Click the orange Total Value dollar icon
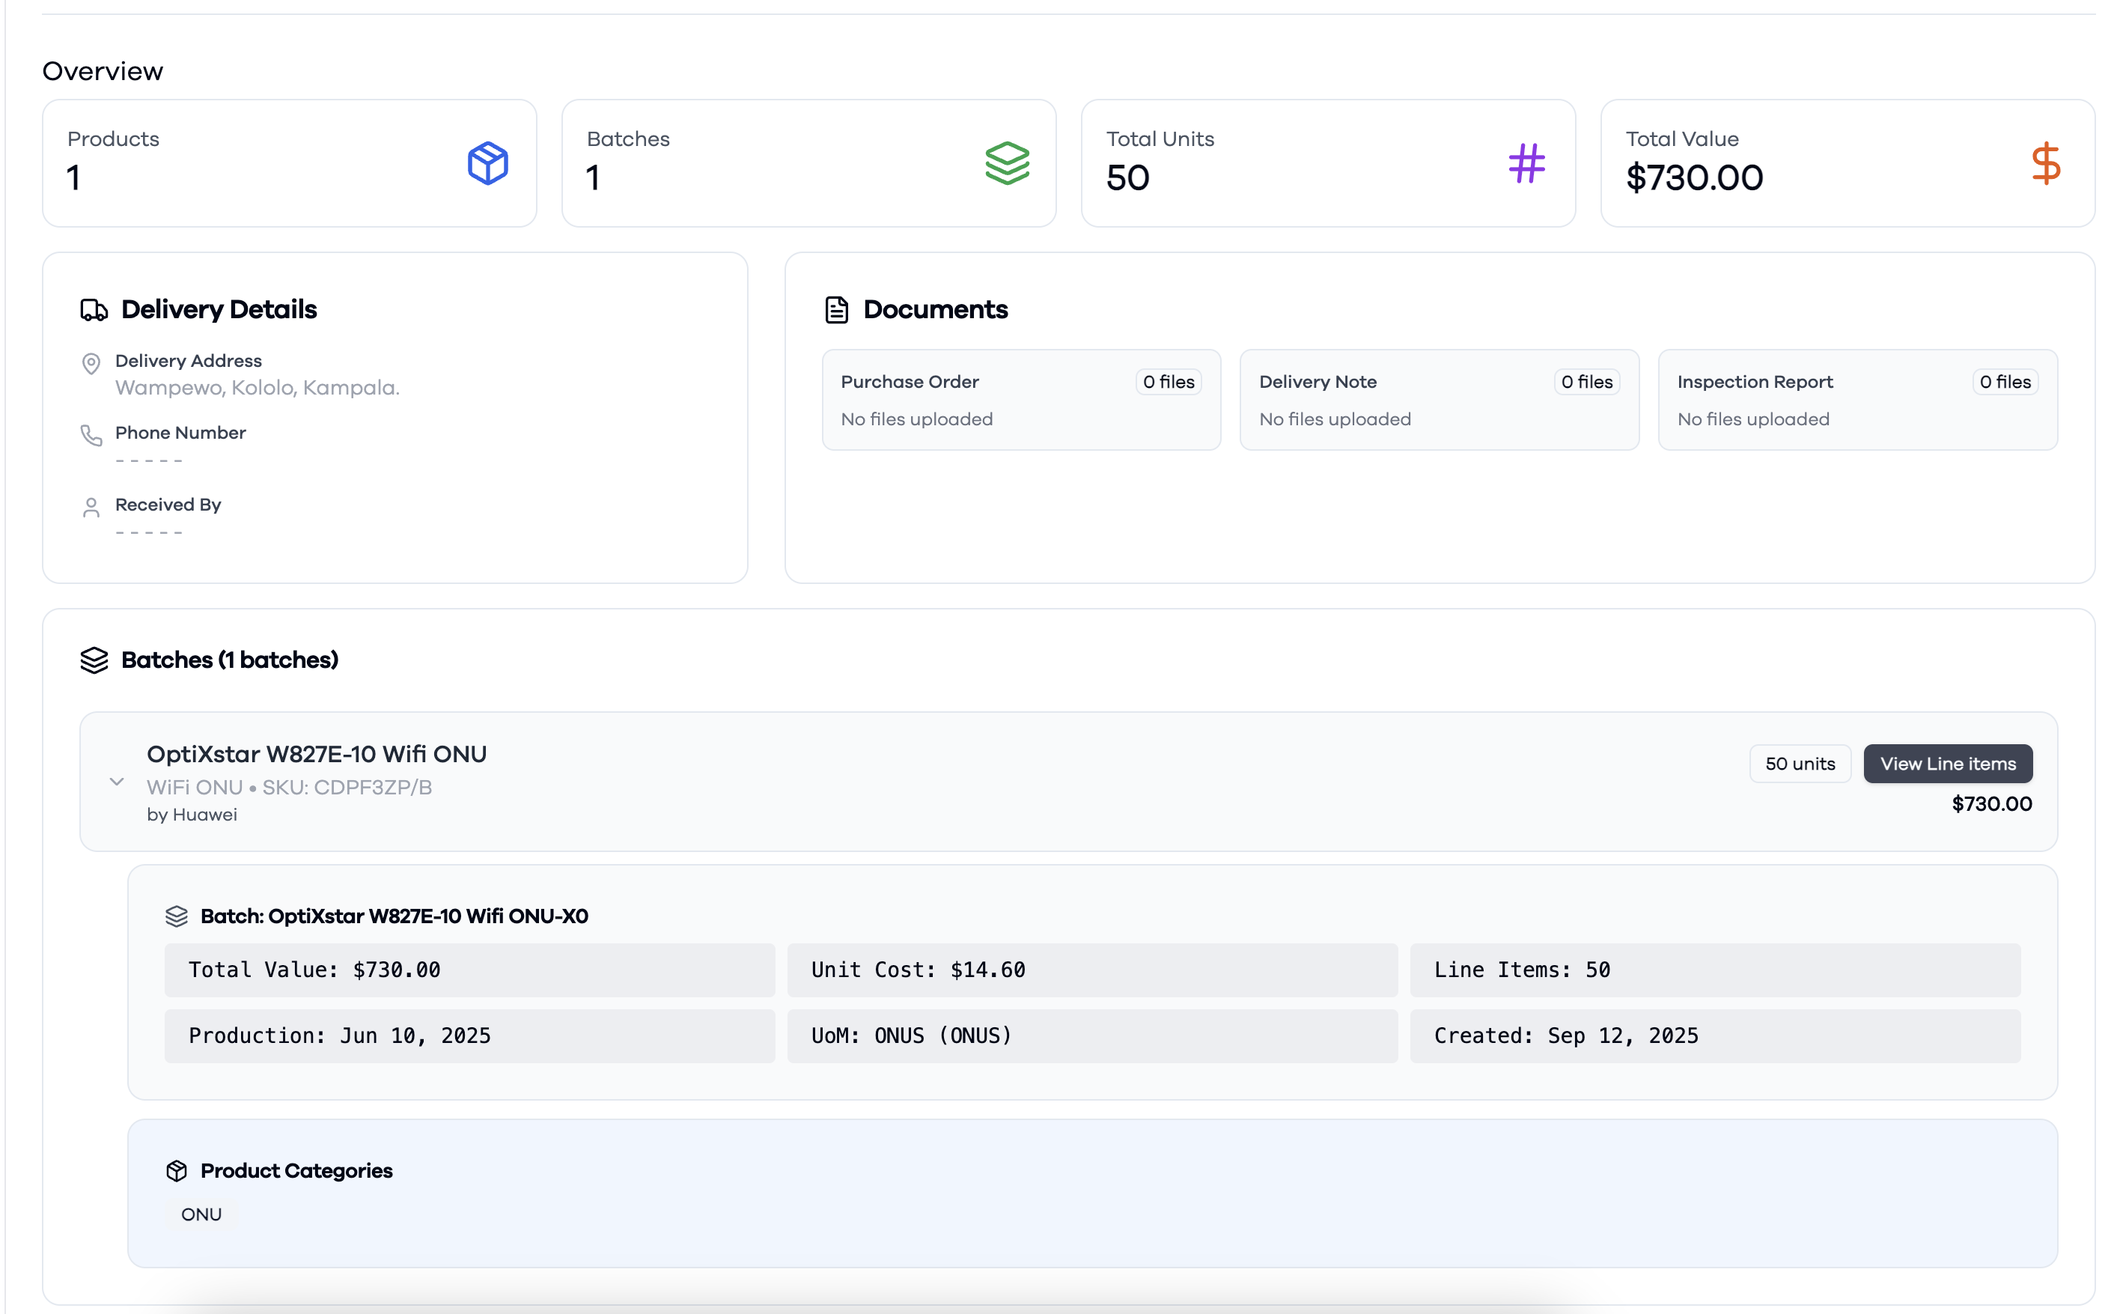2117x1314 pixels. coord(2046,163)
